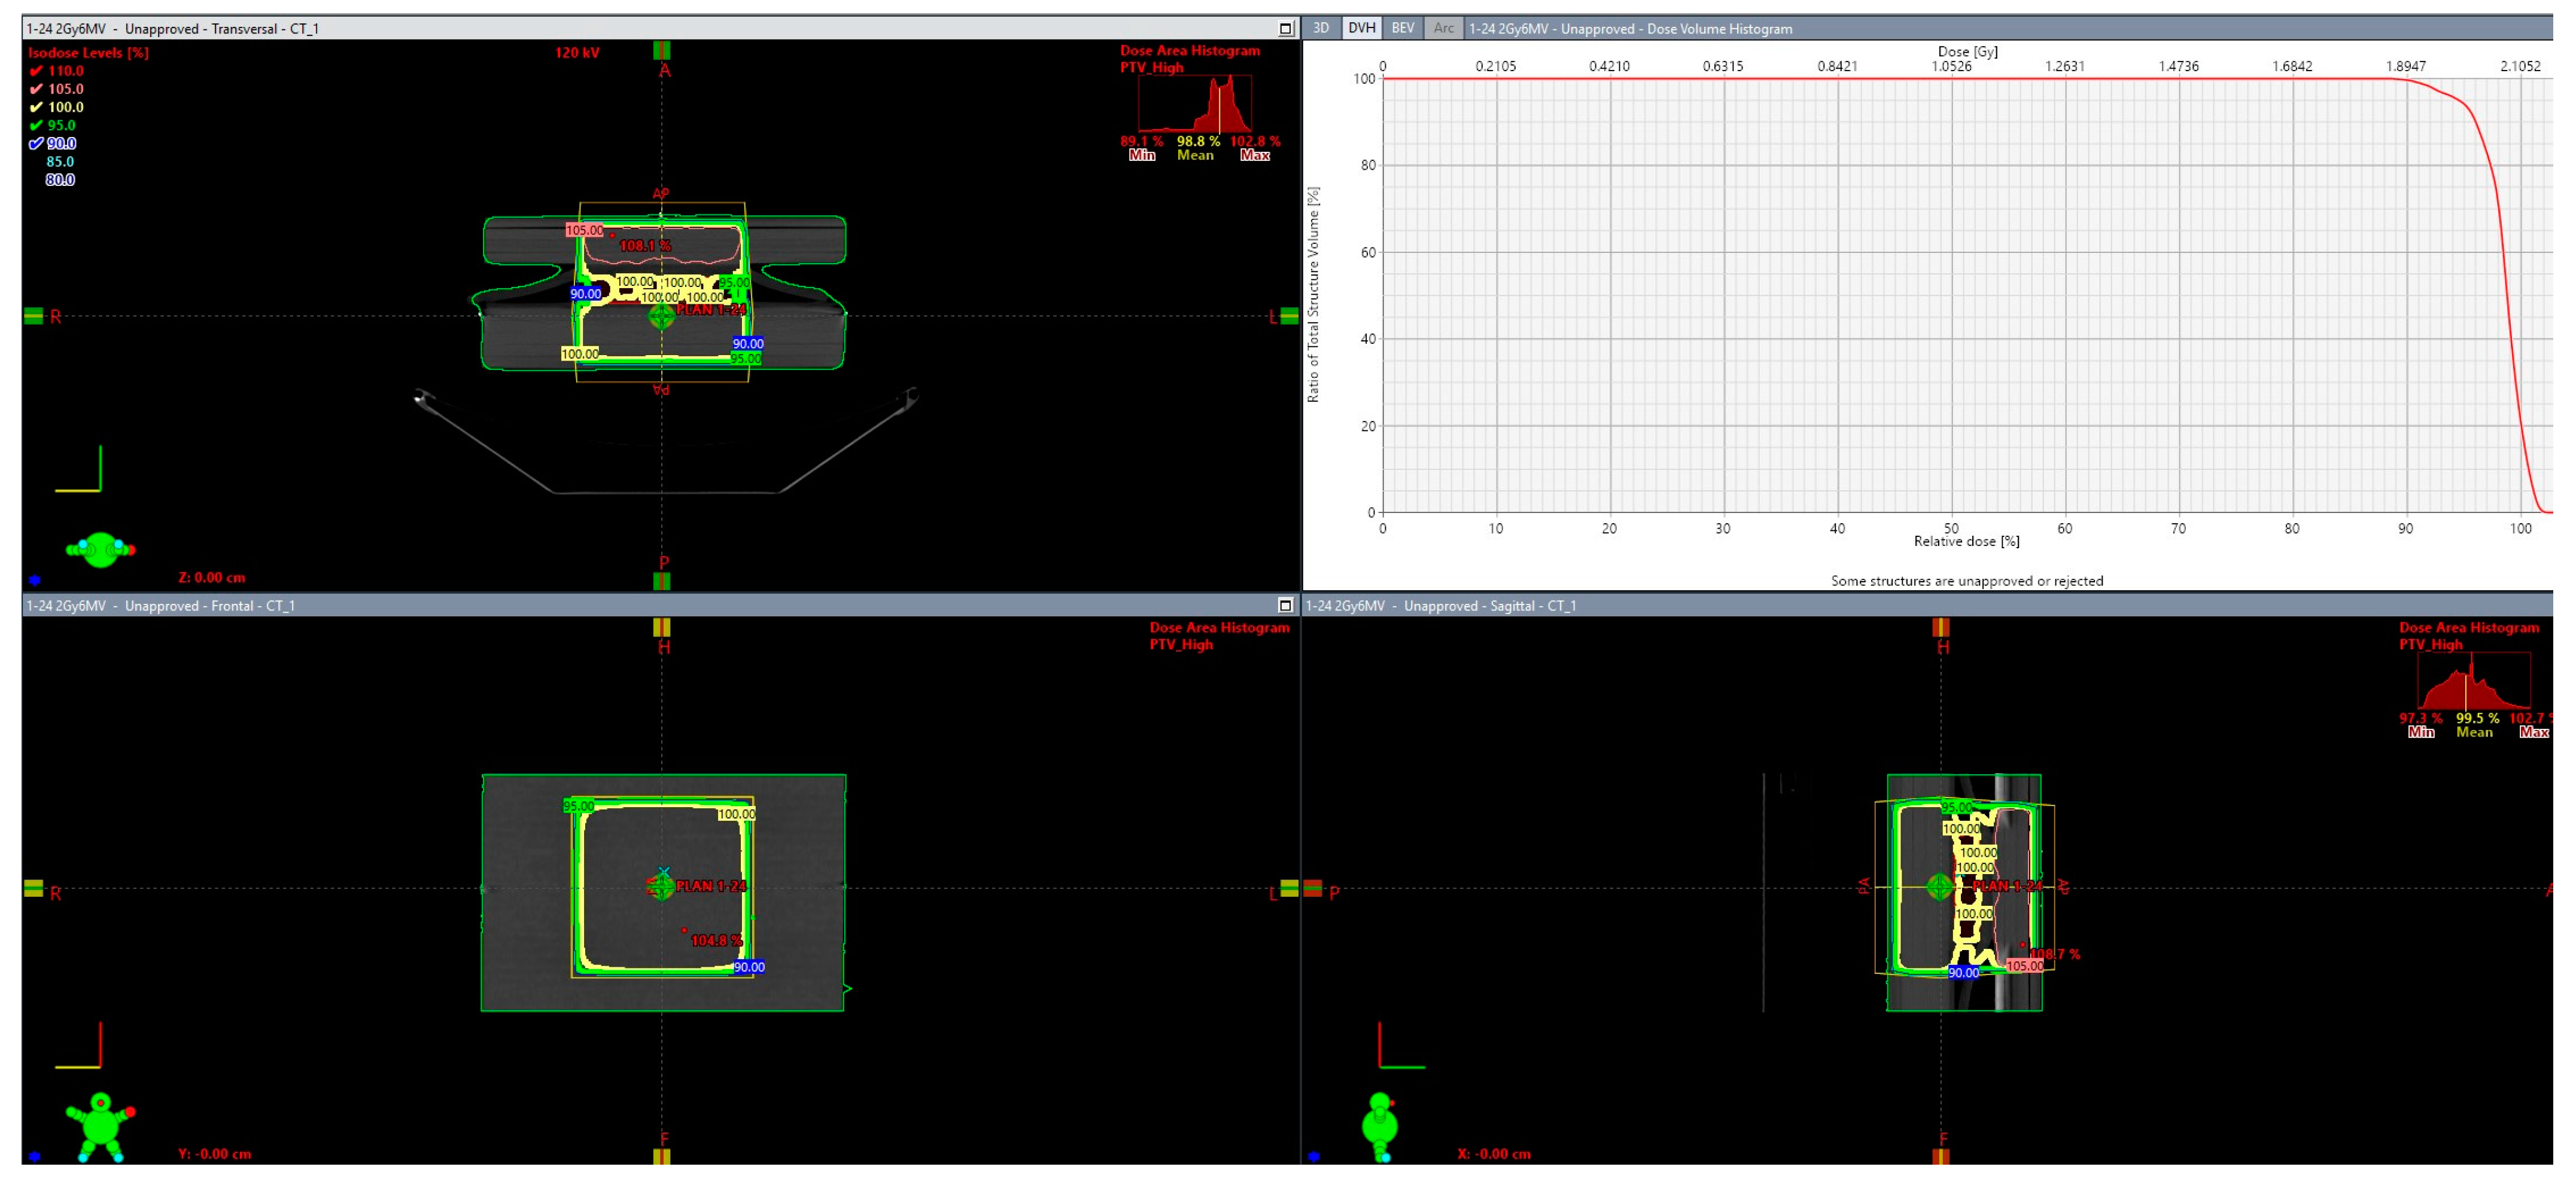
Task: Select the top green slice marker in Transversal view
Action: pos(661,50)
